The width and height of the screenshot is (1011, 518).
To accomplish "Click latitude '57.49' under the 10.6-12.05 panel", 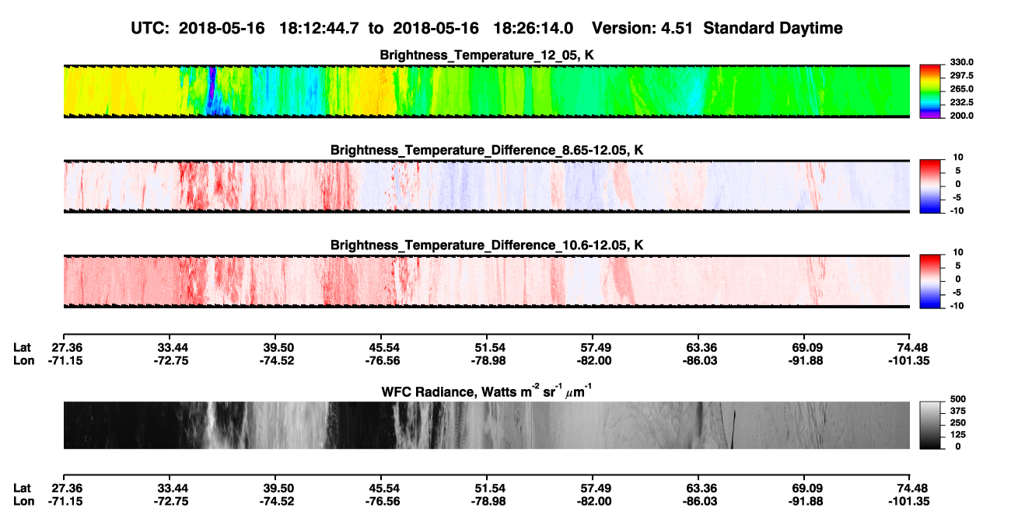I will 593,347.
